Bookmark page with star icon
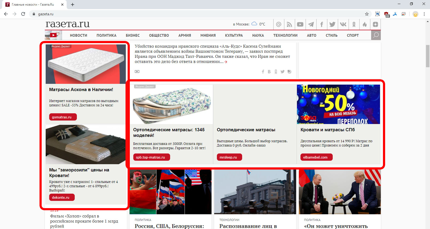430x229 pixels. 367,14
